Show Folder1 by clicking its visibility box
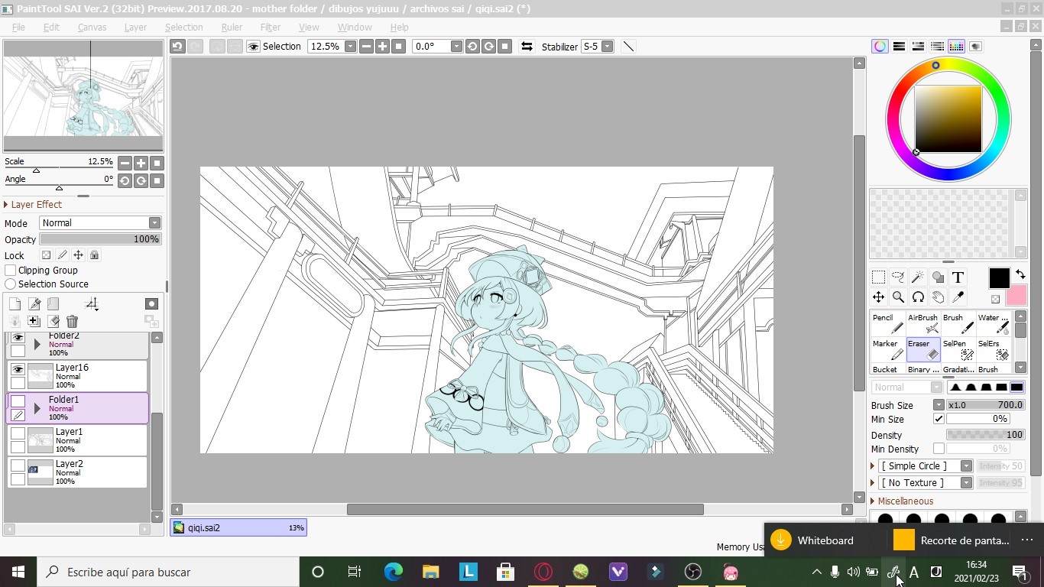The height and width of the screenshot is (587, 1044). pyautogui.click(x=18, y=401)
